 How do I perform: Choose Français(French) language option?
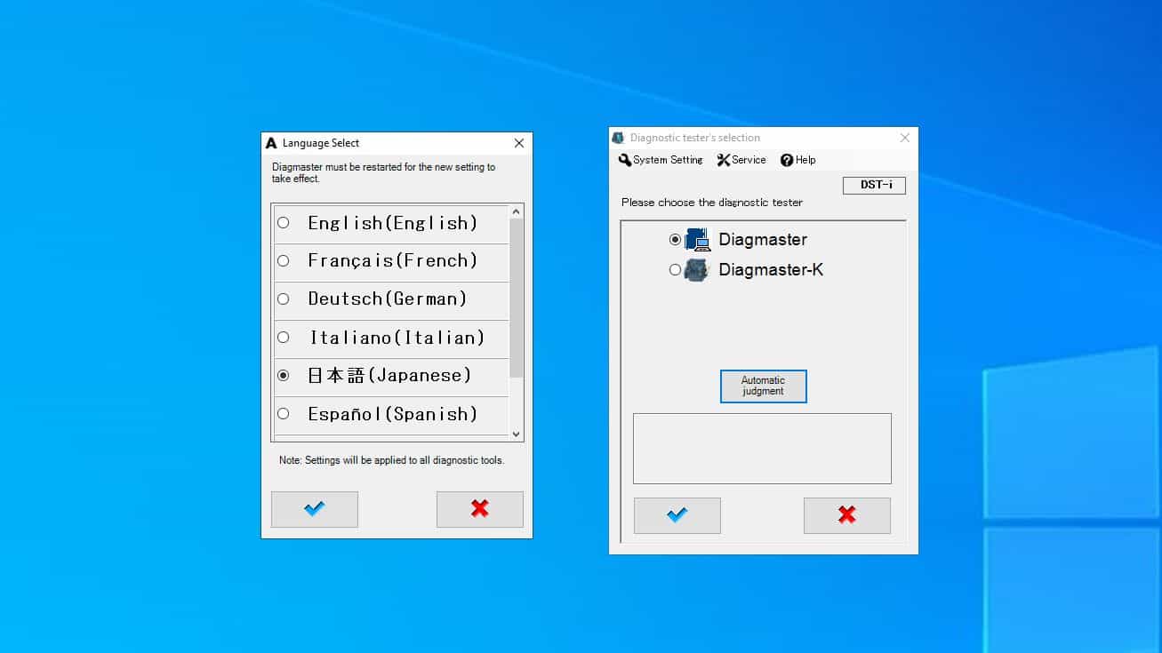(x=283, y=261)
